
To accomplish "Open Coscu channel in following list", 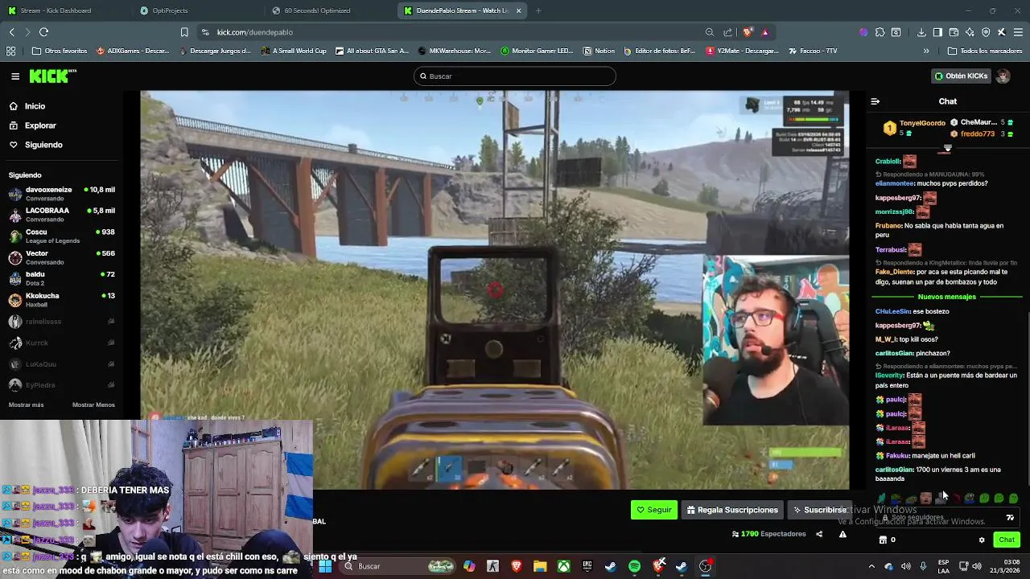I will 62,236.
